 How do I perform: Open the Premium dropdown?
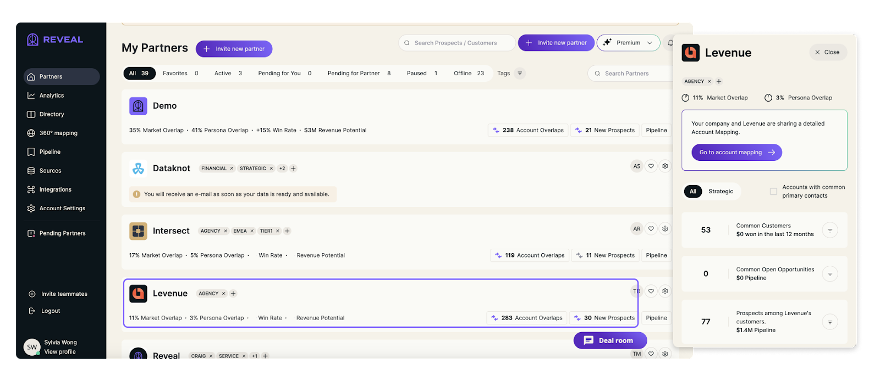tap(628, 43)
